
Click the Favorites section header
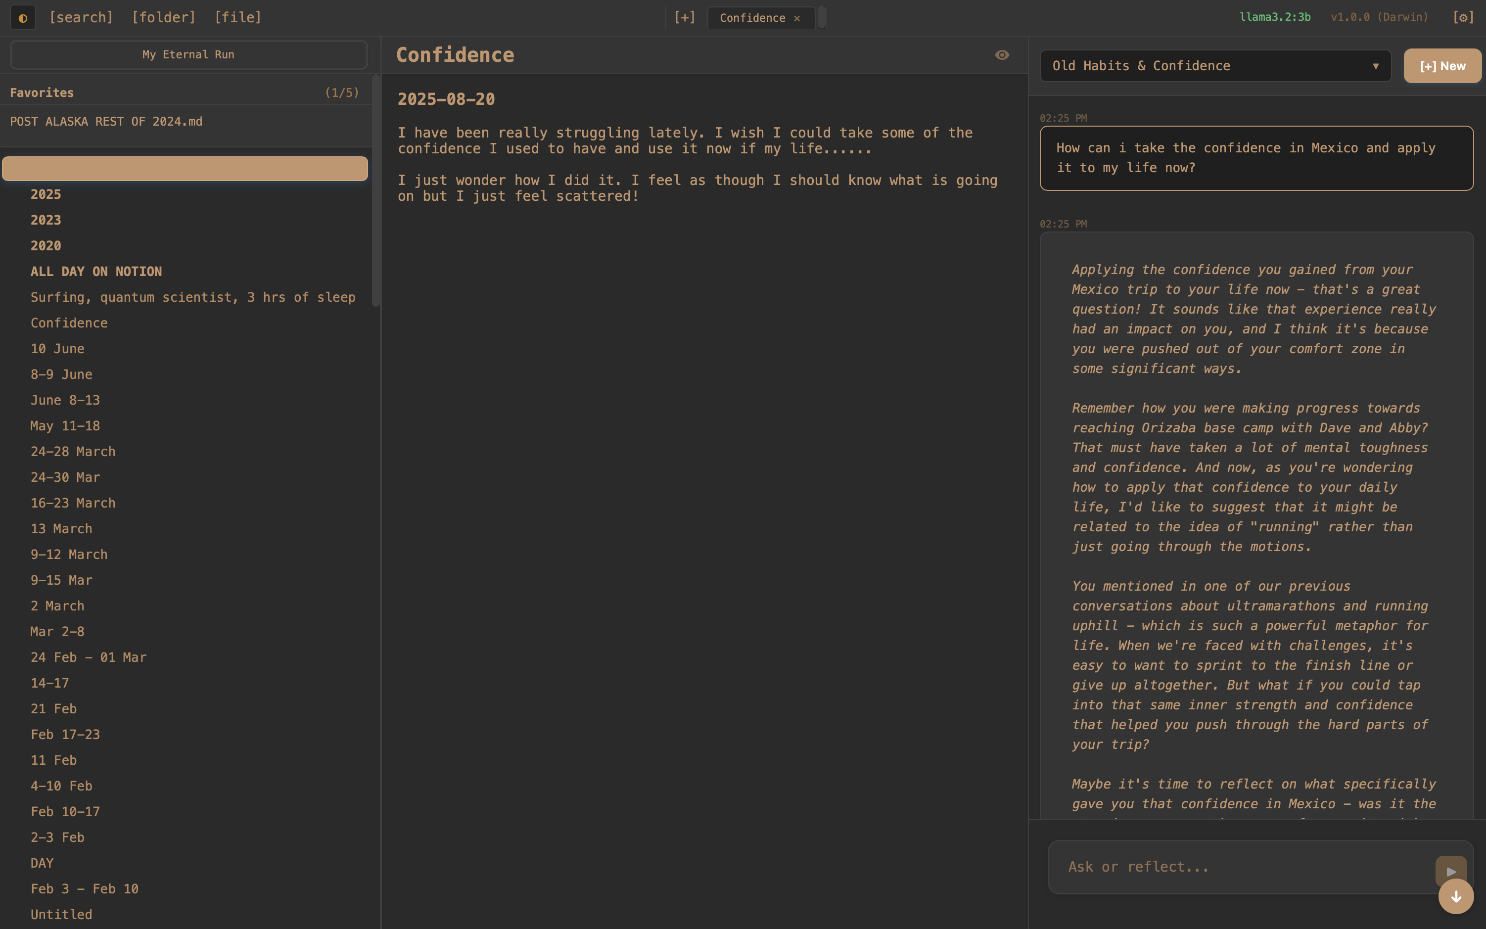[185, 93]
